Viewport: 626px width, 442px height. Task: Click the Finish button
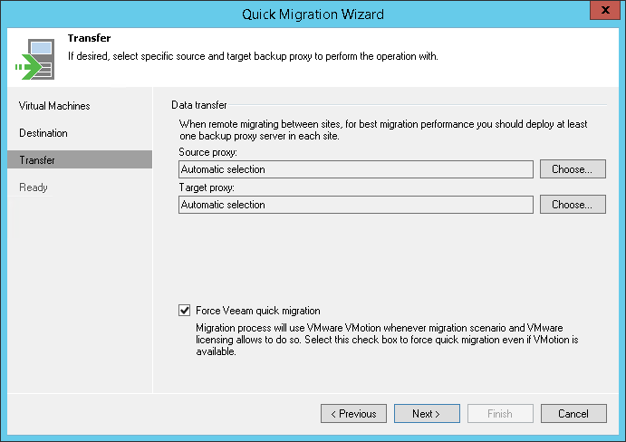(x=500, y=414)
